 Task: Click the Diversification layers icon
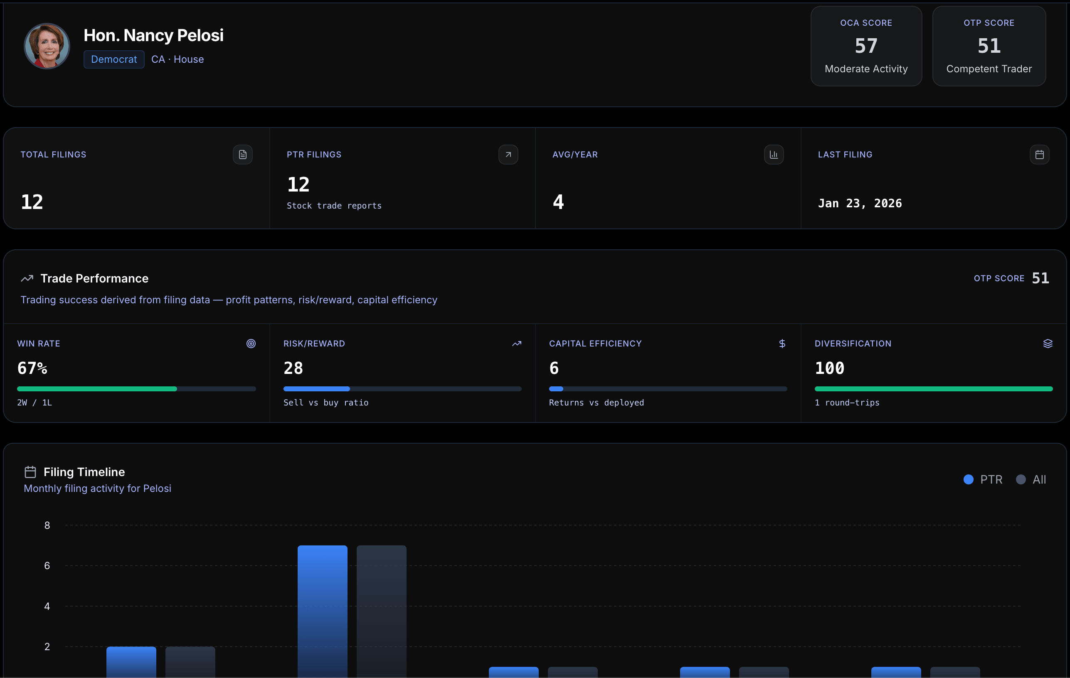click(1048, 344)
